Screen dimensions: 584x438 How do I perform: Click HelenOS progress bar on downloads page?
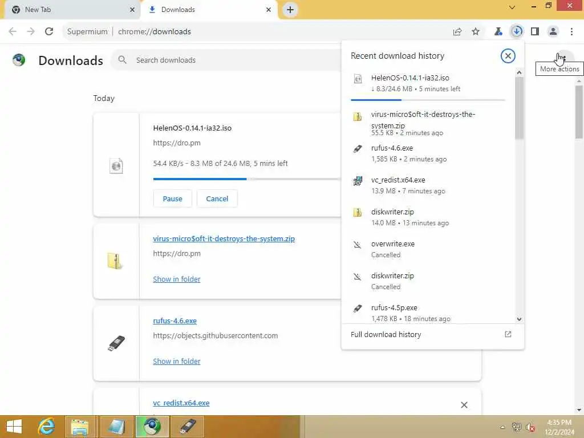tap(246, 179)
